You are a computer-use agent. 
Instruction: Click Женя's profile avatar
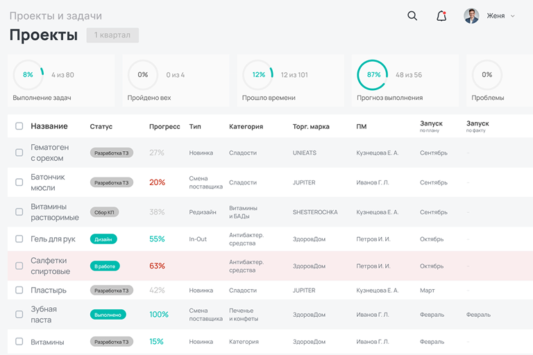point(471,16)
